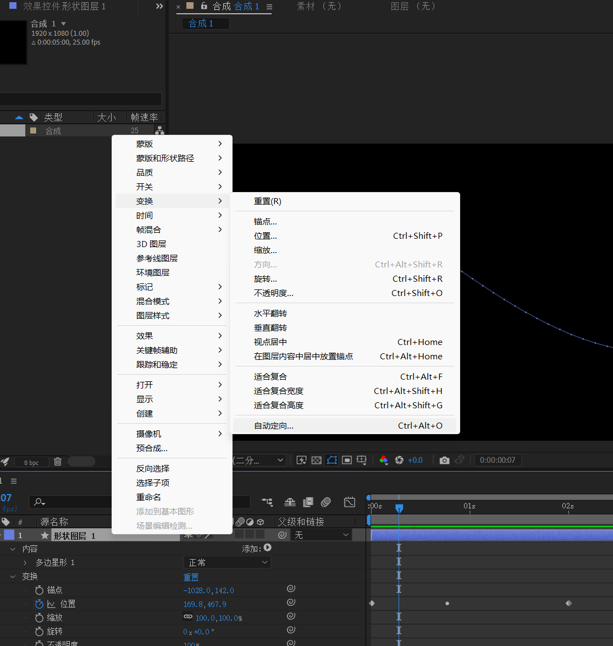Choose 重命名 in context menu
This screenshot has width=613, height=646.
click(172, 497)
